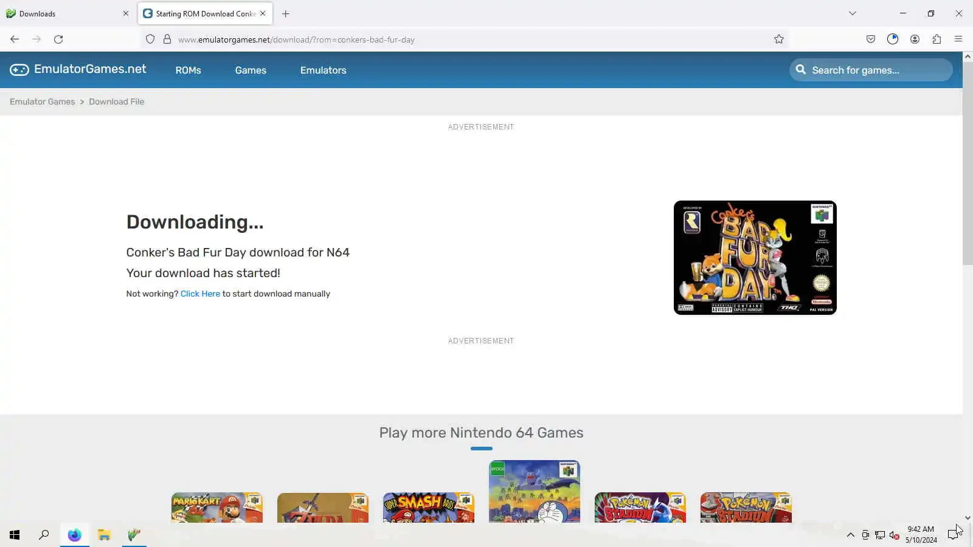Go to EmulatorGames.net home logo
Screen dimensions: 973x547
pyautogui.click(x=78, y=69)
